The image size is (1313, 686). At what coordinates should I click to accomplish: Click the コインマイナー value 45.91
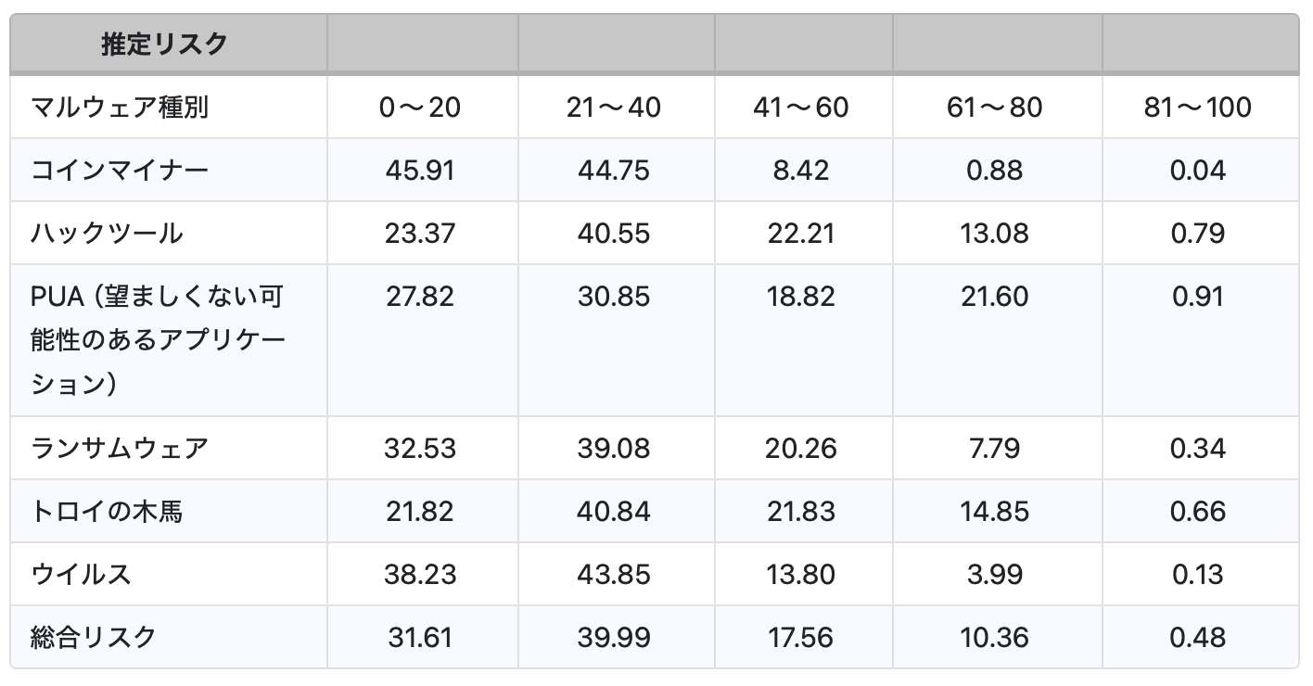pyautogui.click(x=420, y=171)
